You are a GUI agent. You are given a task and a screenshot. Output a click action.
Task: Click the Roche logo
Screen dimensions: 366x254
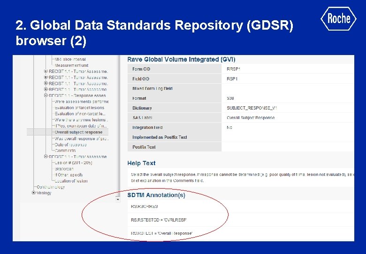point(338,18)
